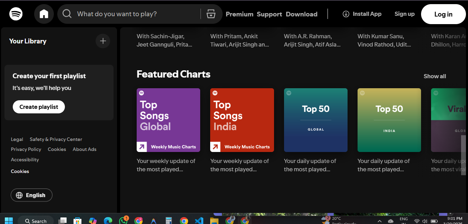Open Top 50 India chart thumbnail
Image resolution: width=468 pixels, height=224 pixels.
(389, 120)
